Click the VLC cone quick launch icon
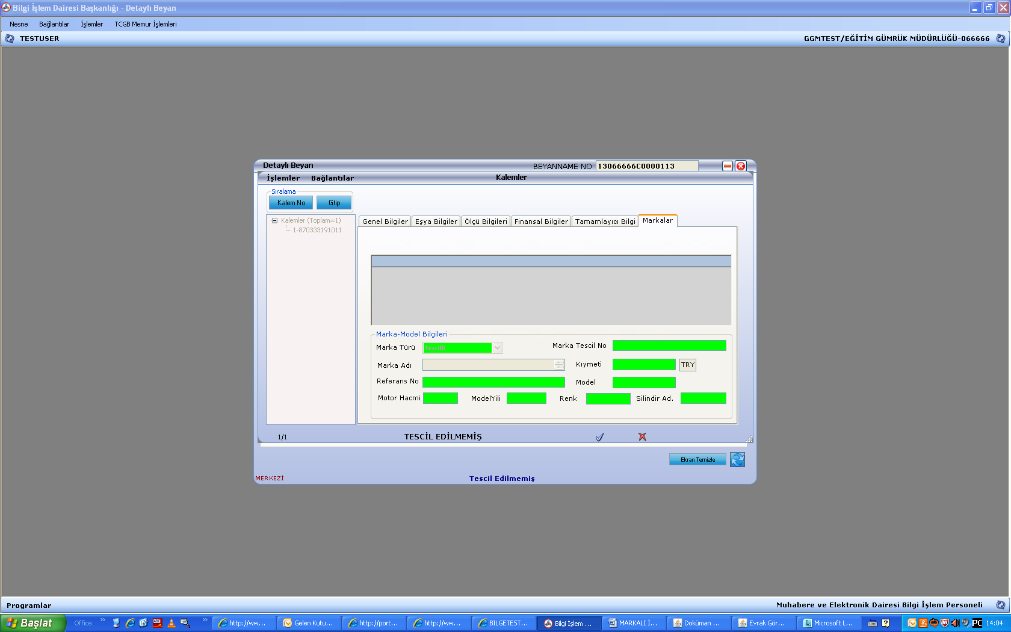The height and width of the screenshot is (632, 1011). 171,623
